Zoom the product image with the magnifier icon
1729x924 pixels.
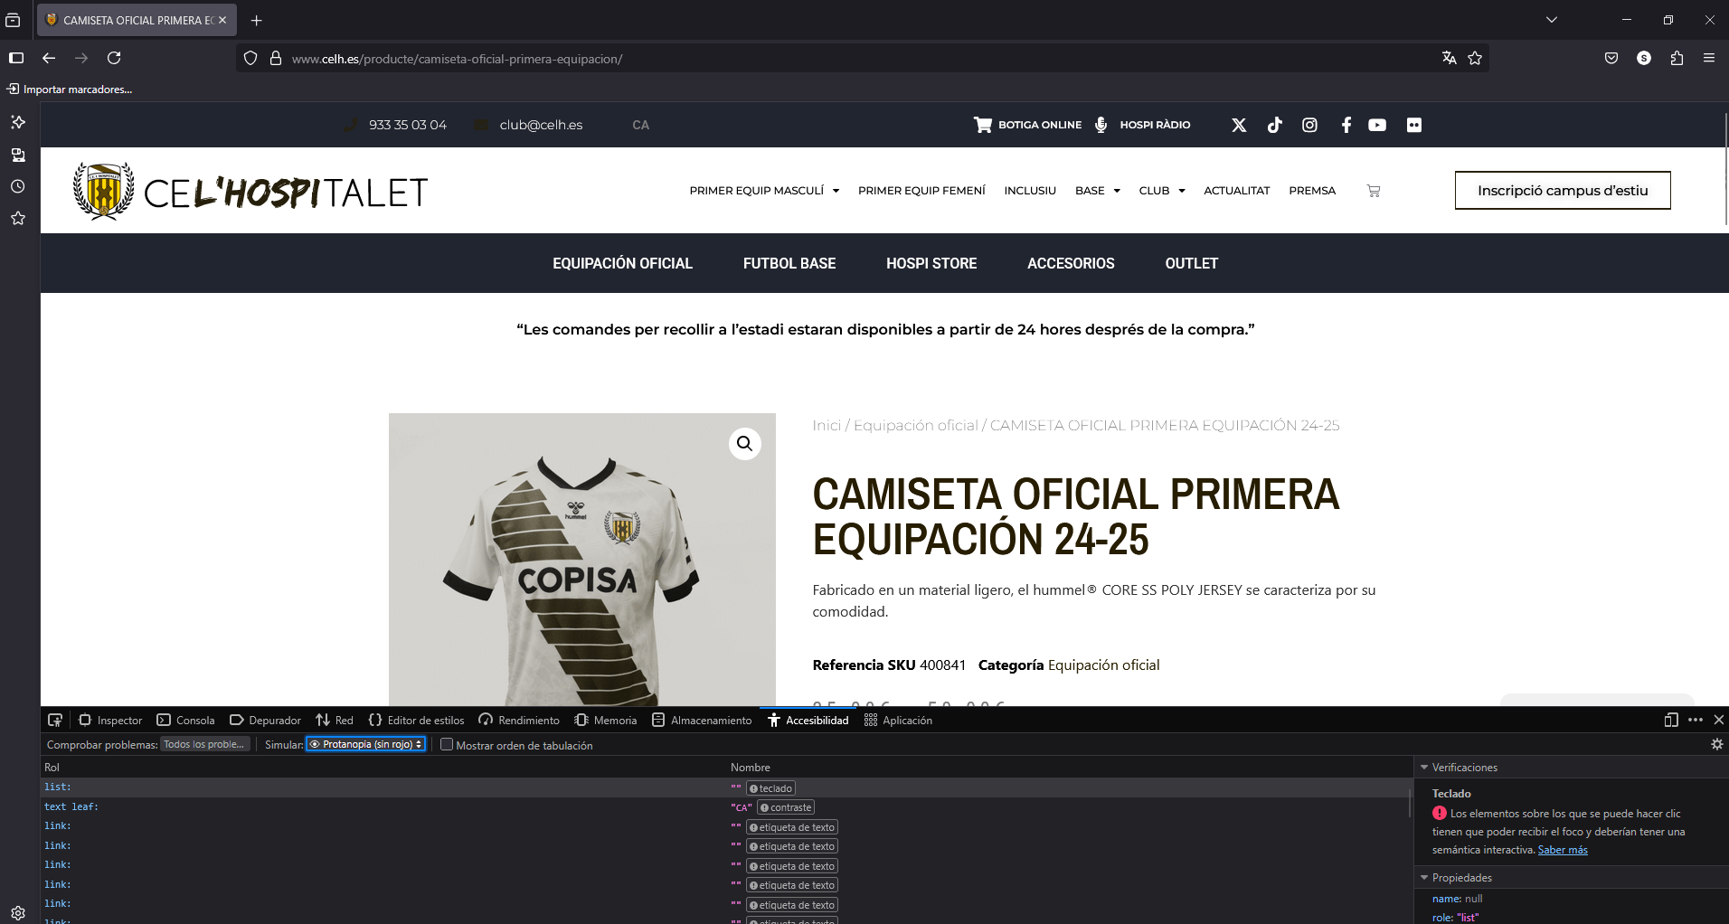[x=744, y=444]
